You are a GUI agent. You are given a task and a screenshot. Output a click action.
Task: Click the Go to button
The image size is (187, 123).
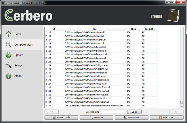click(x=134, y=112)
